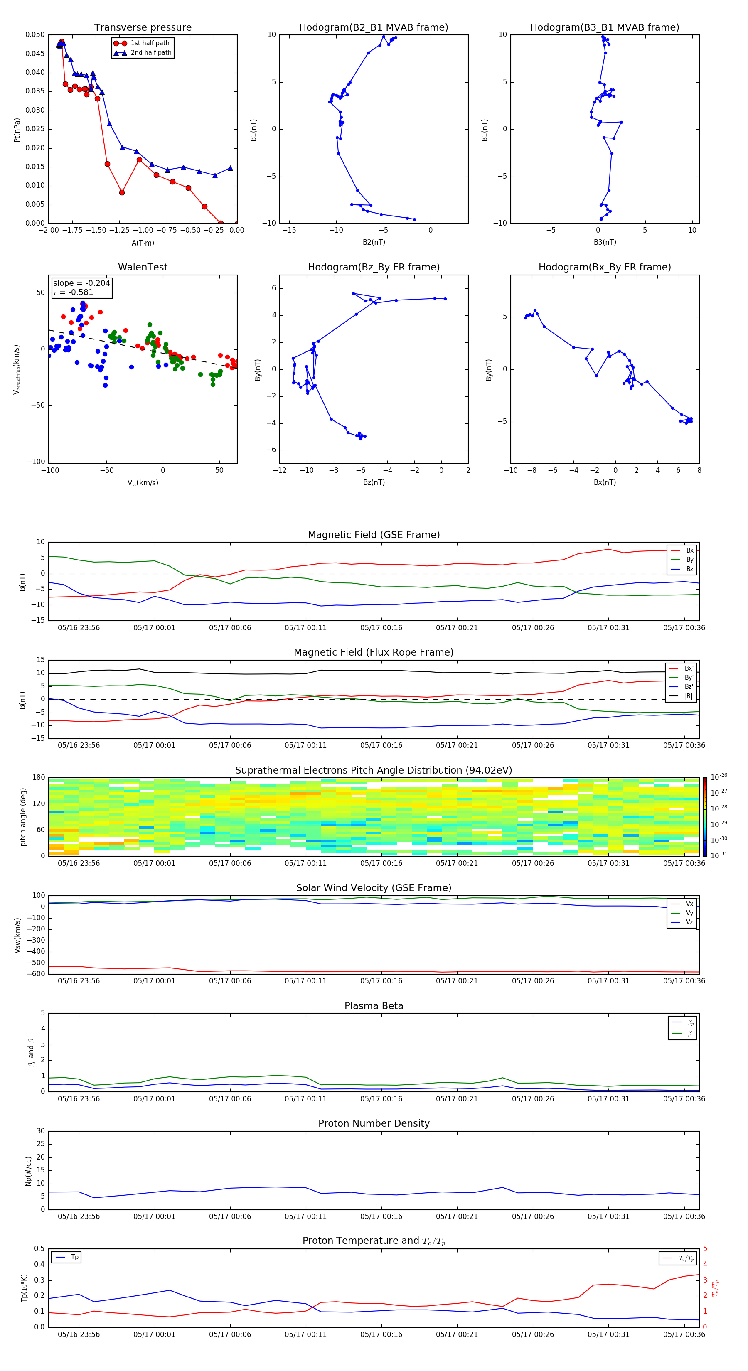Click the β_p entry in Plasma Beta legend
Screen dimensions: 748x1371
tap(683, 1022)
